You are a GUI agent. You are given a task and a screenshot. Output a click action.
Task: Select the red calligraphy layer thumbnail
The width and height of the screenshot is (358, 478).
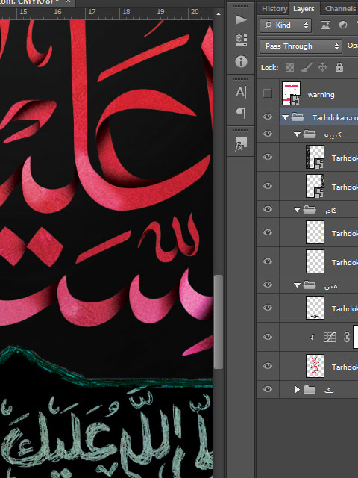(x=315, y=366)
